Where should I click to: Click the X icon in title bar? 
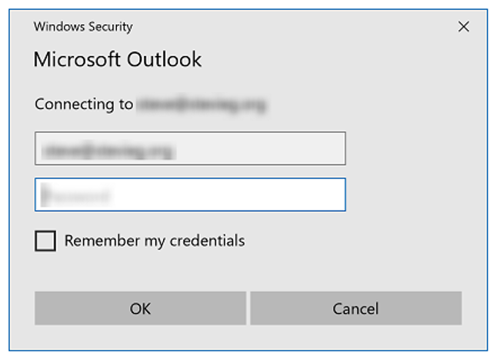tap(463, 27)
